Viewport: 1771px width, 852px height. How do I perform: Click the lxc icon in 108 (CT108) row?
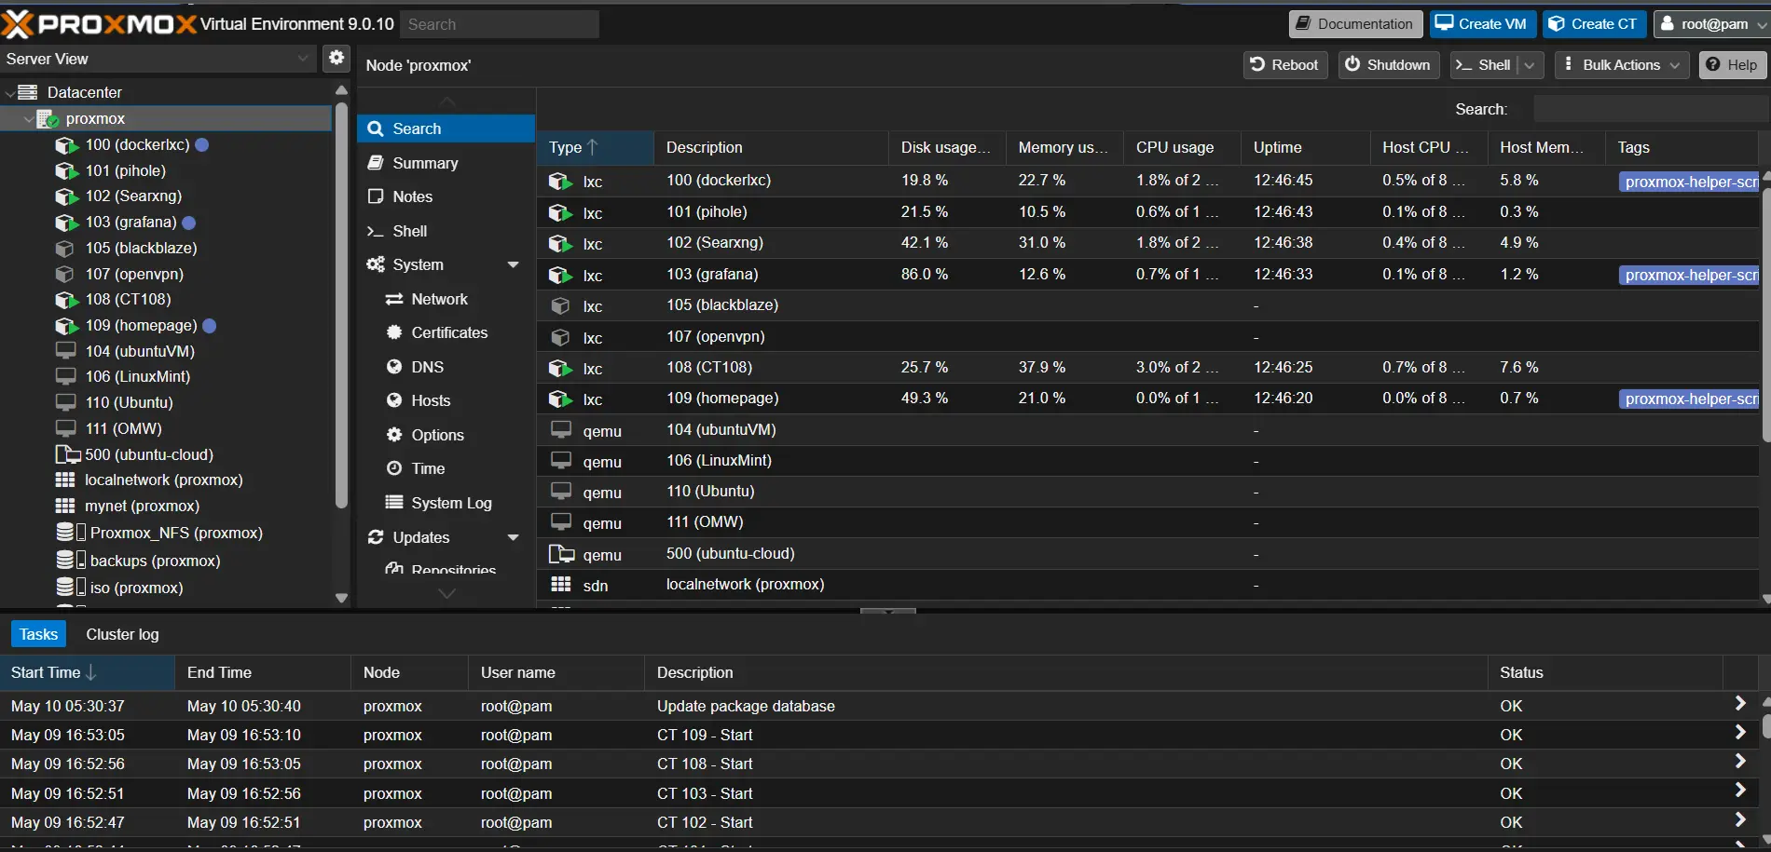pyautogui.click(x=560, y=369)
